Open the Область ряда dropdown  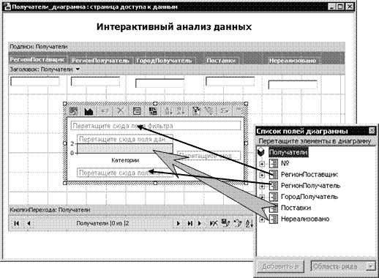[371, 266]
